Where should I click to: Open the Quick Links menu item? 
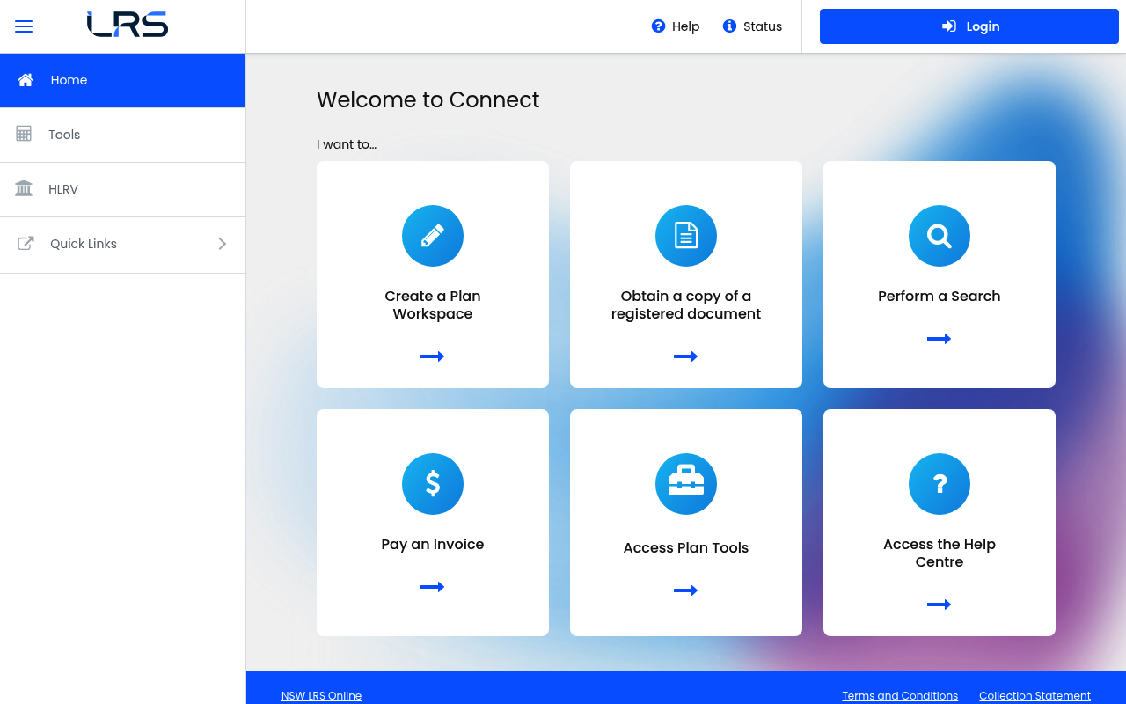pyautogui.click(x=122, y=245)
